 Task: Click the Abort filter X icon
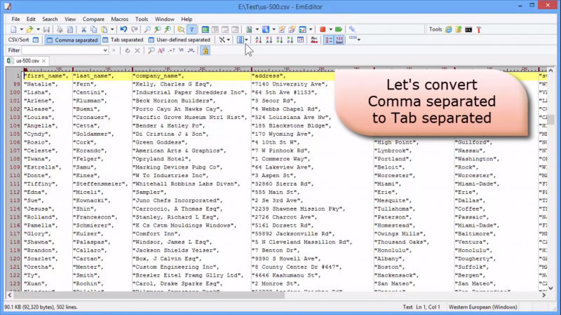coord(137,50)
